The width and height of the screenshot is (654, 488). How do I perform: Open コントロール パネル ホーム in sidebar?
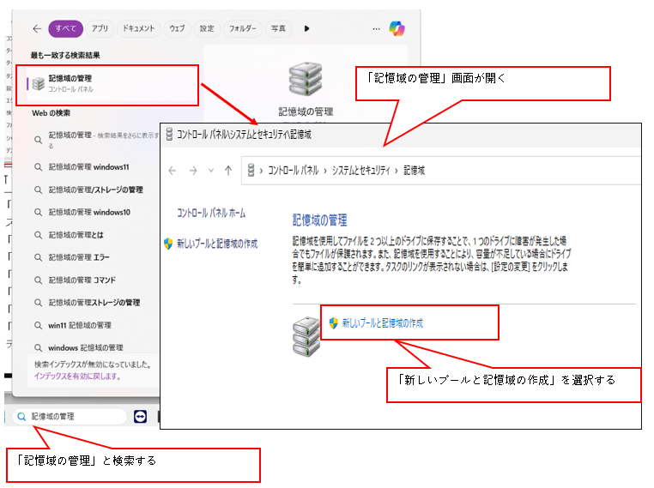(x=211, y=213)
